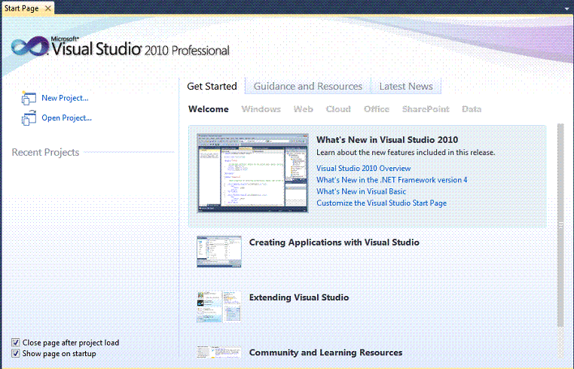Image resolution: width=574 pixels, height=369 pixels.
Task: Select the Web sub-tab
Action: pyautogui.click(x=303, y=109)
